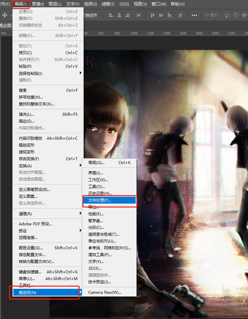248x319 pixels.
Task: Select 工具(O)... preferences entry
Action: [109, 187]
